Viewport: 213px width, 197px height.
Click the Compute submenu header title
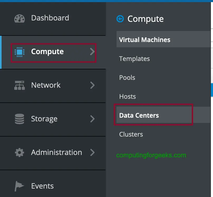point(146,19)
